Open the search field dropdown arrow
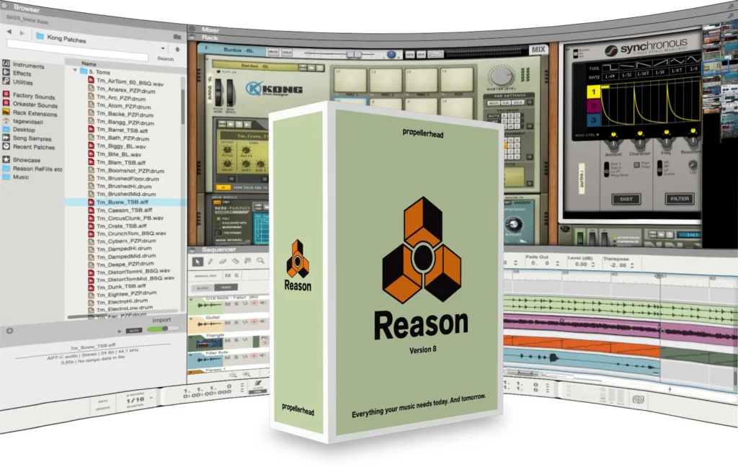This screenshot has height=467, width=738. [162, 49]
